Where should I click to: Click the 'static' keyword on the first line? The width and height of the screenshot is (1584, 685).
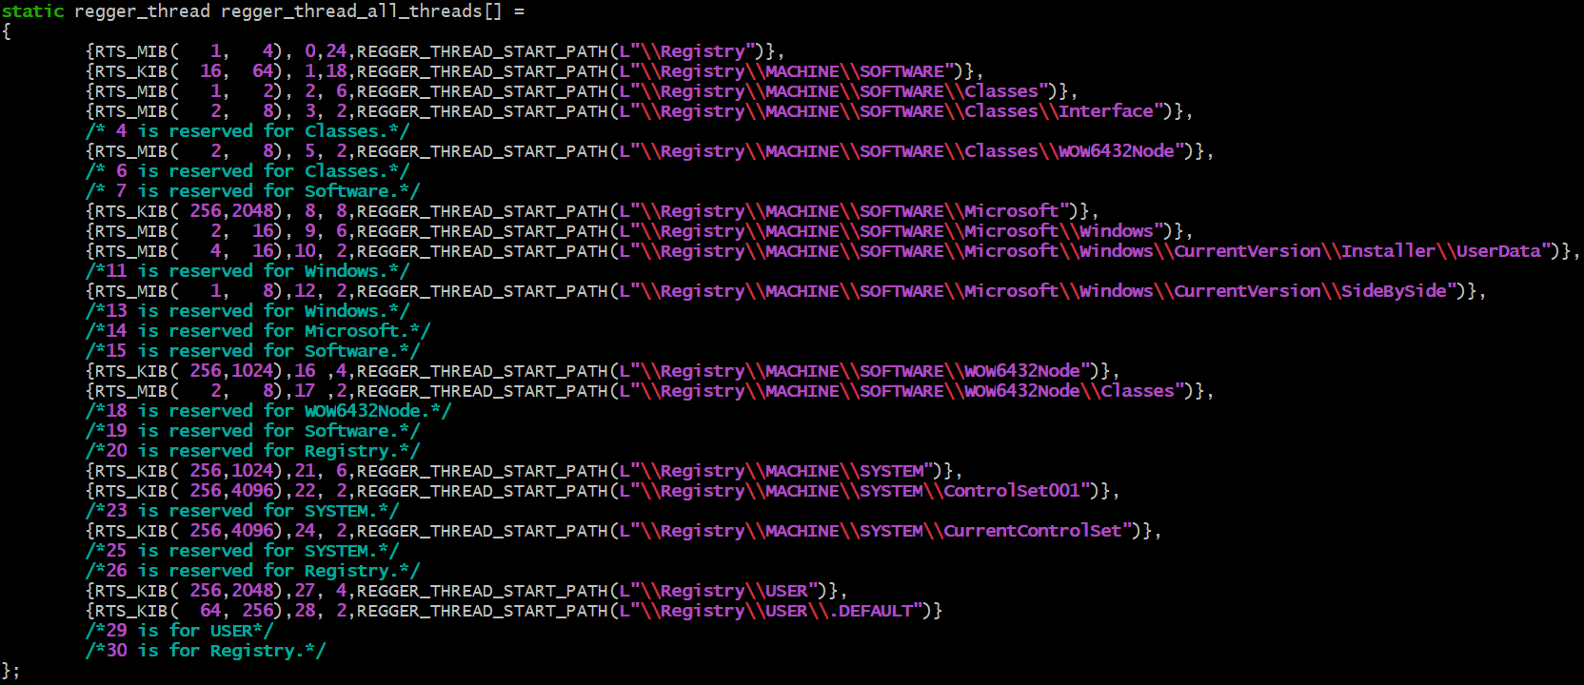[32, 11]
